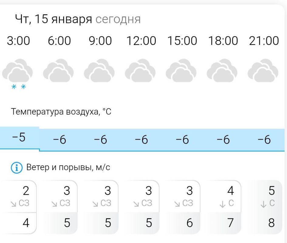
Task: Select the wind speed 4 under 18:00
Action: 230,191
